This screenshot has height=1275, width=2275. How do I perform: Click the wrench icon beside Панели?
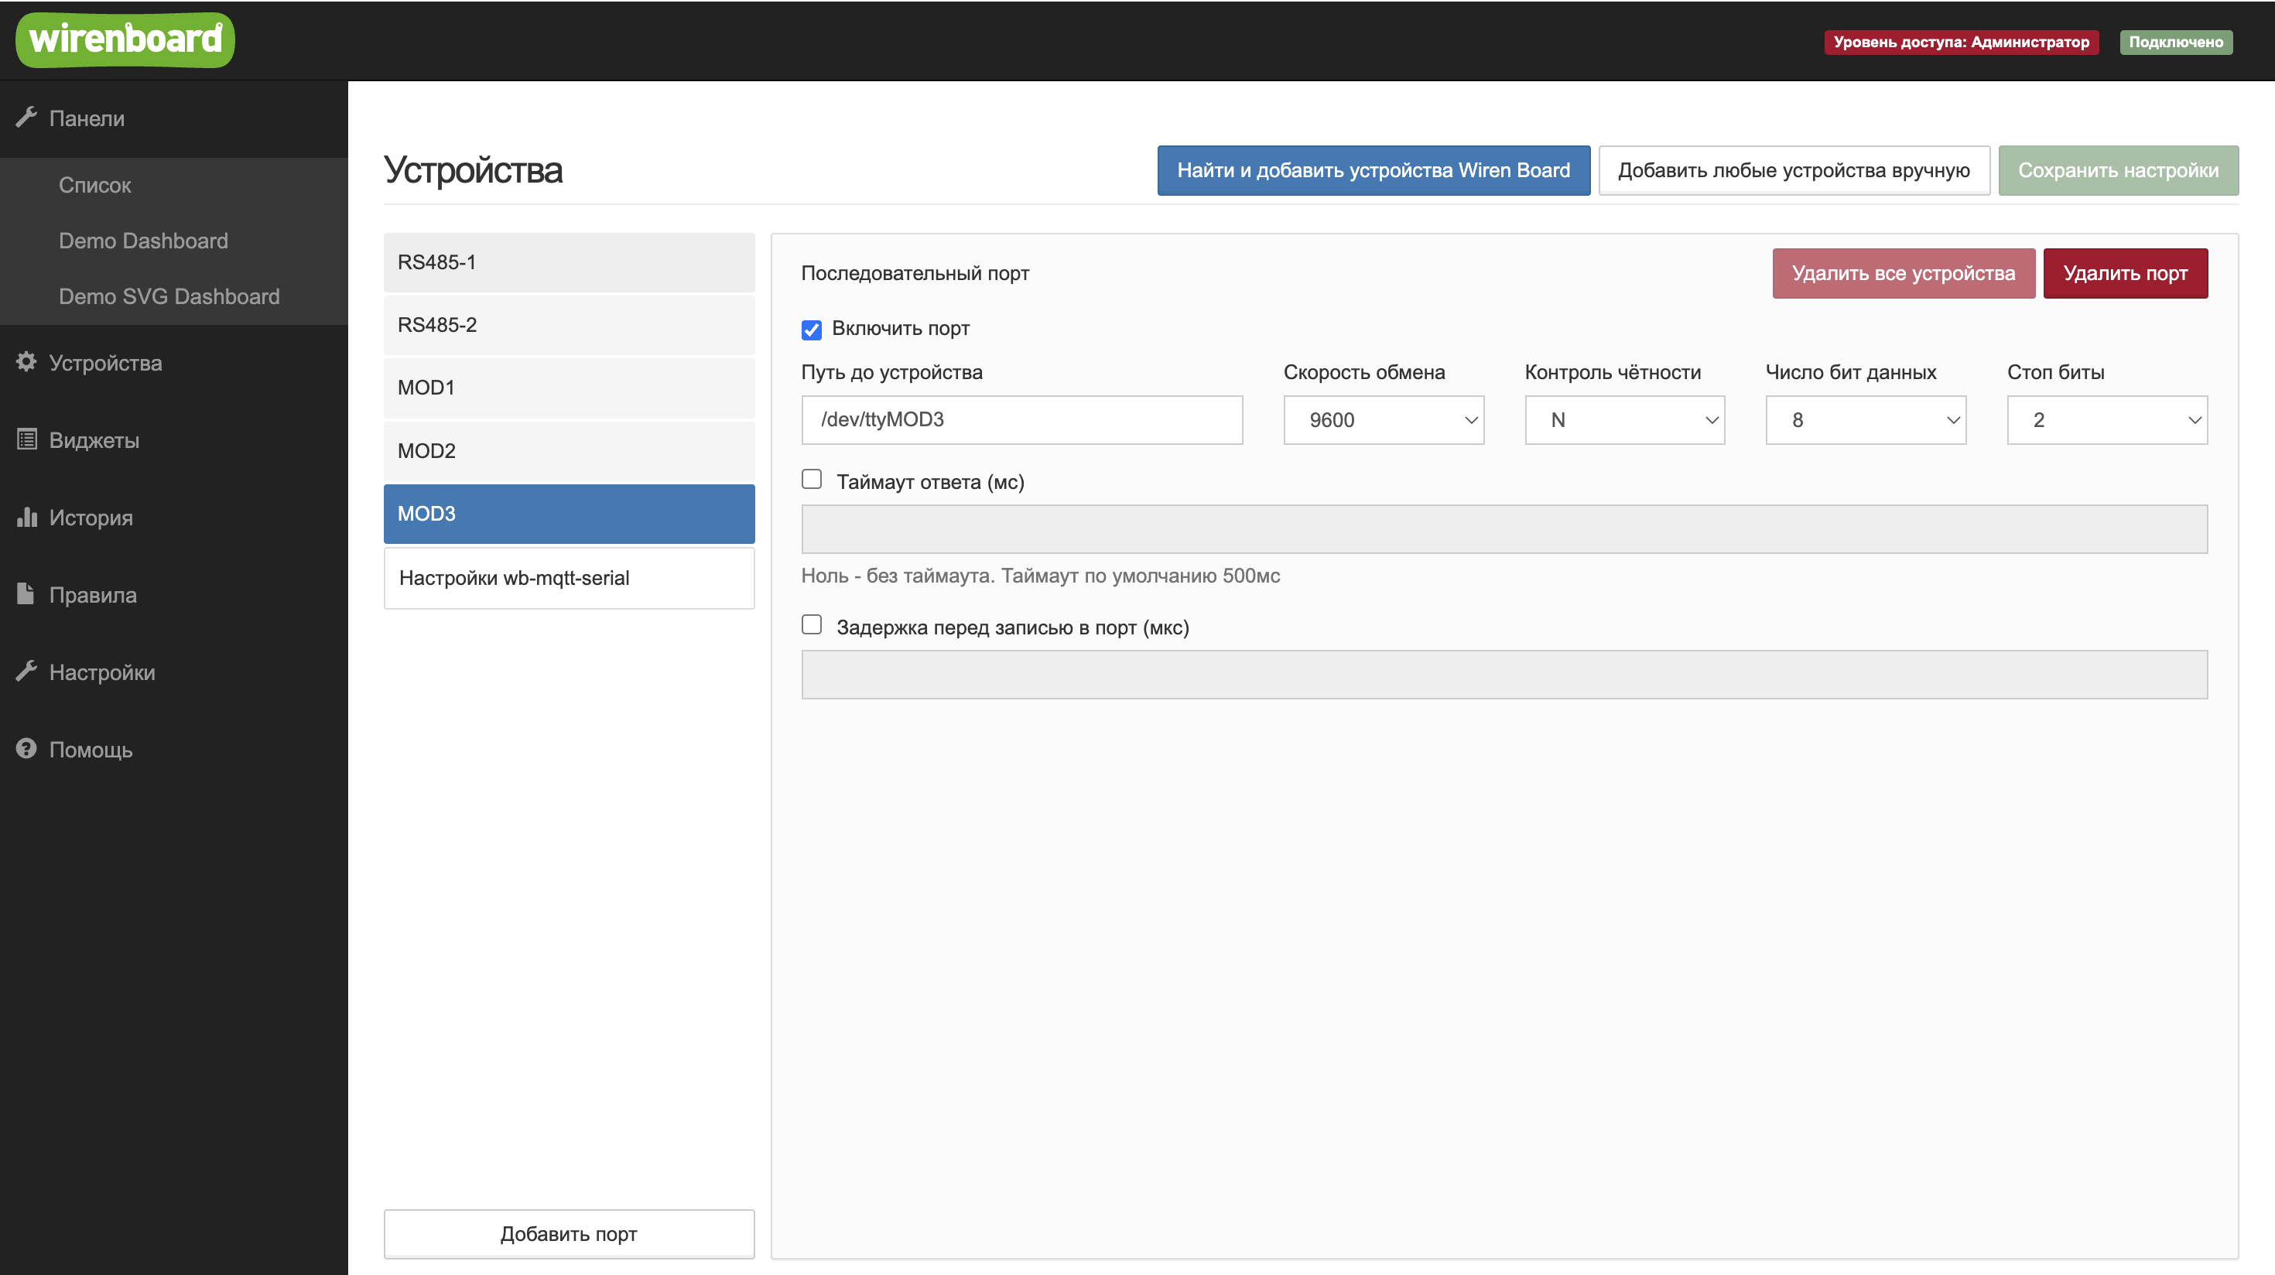coord(26,118)
